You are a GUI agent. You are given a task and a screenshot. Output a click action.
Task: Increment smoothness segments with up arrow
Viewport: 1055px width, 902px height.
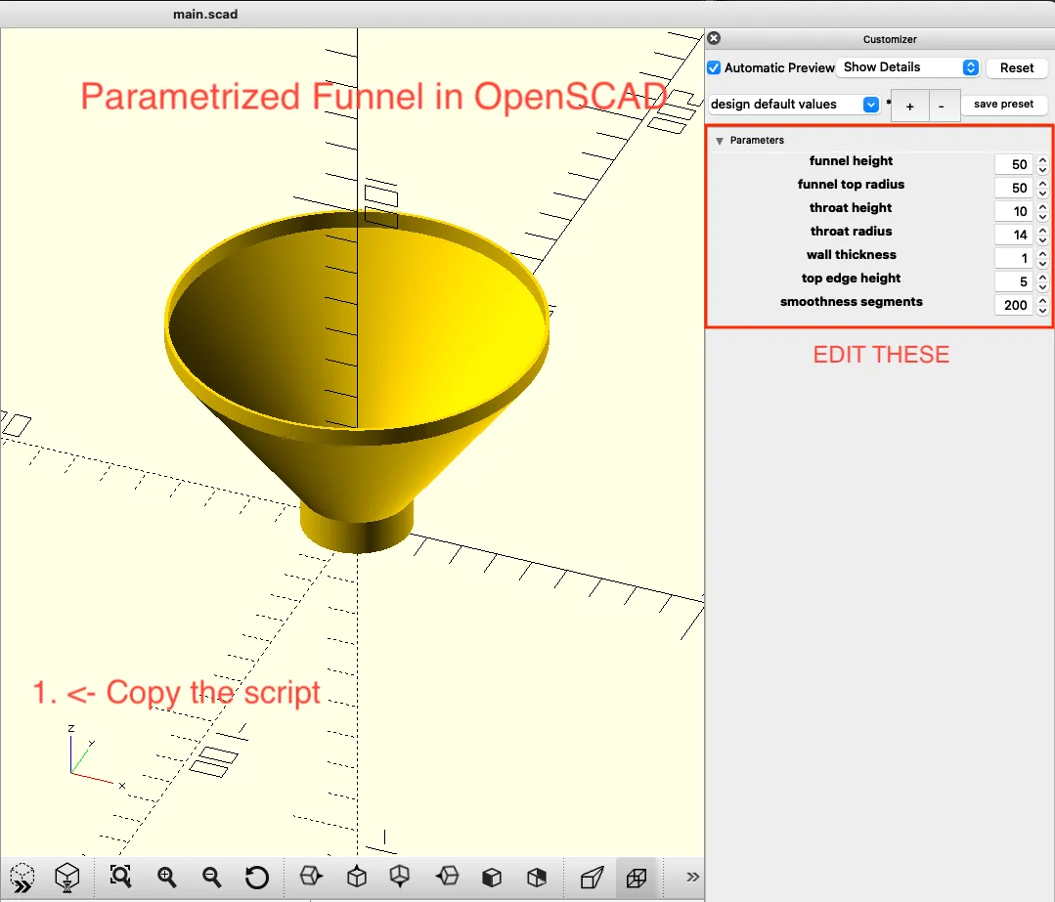[x=1042, y=301]
